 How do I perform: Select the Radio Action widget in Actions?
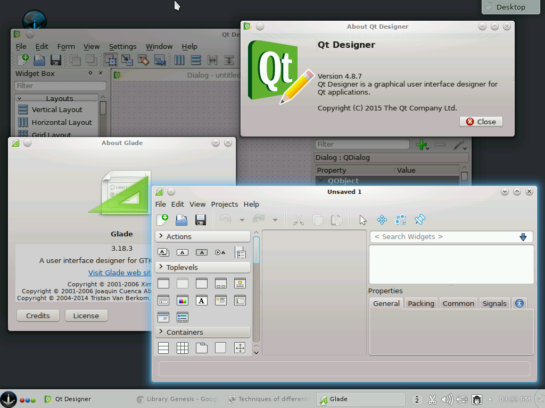[220, 253]
